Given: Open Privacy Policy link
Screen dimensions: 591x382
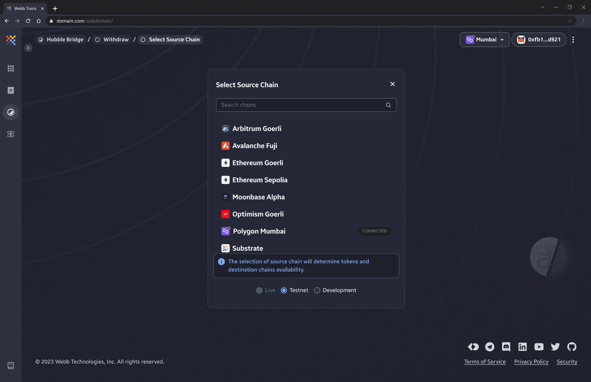Looking at the screenshot, I should pos(531,362).
